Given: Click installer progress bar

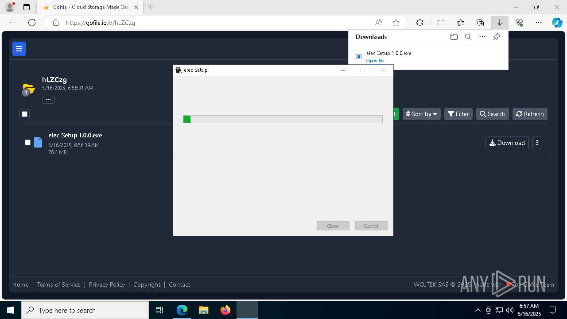Looking at the screenshot, I should [283, 119].
